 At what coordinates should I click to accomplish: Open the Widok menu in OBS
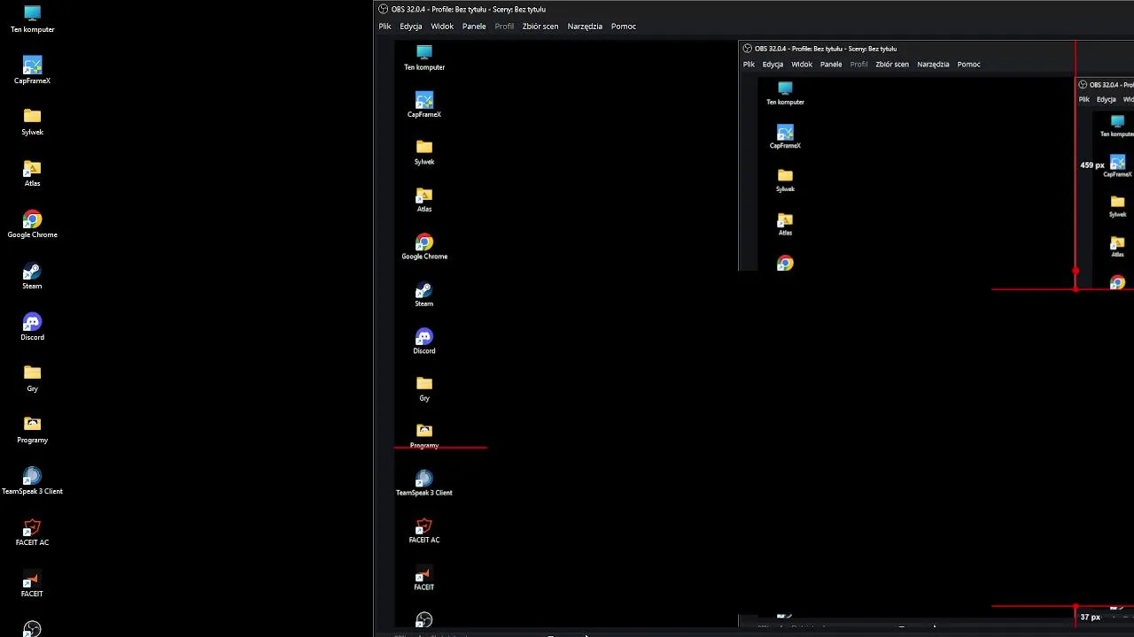(442, 27)
